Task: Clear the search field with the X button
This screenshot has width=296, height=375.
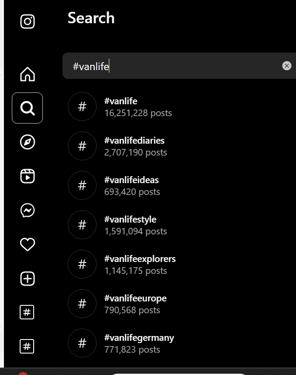Action: tap(287, 66)
